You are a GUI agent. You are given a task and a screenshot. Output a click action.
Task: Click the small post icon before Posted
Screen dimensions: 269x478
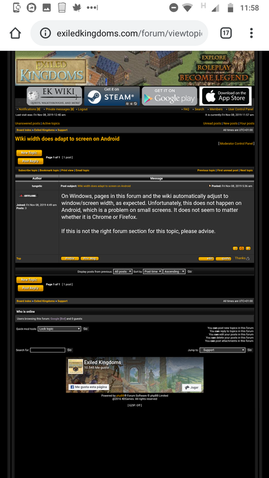click(x=210, y=186)
